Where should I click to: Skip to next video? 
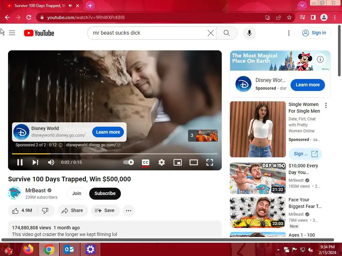pos(35,162)
